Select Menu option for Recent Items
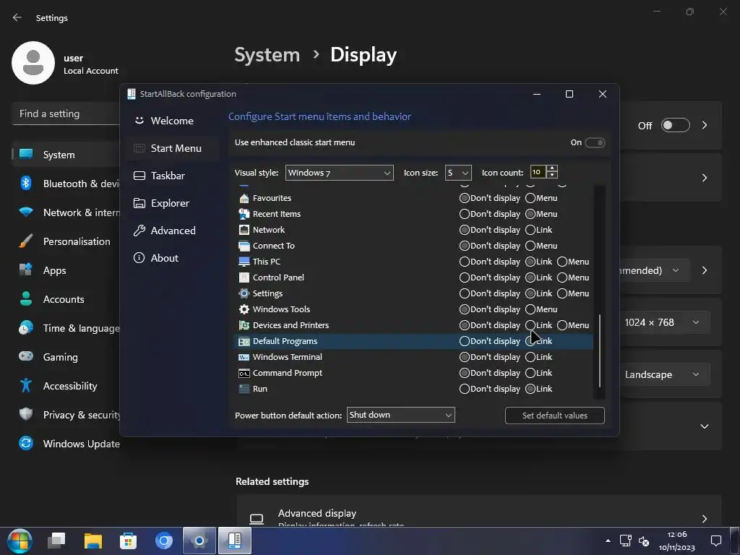This screenshot has height=555, width=740. coord(530,214)
